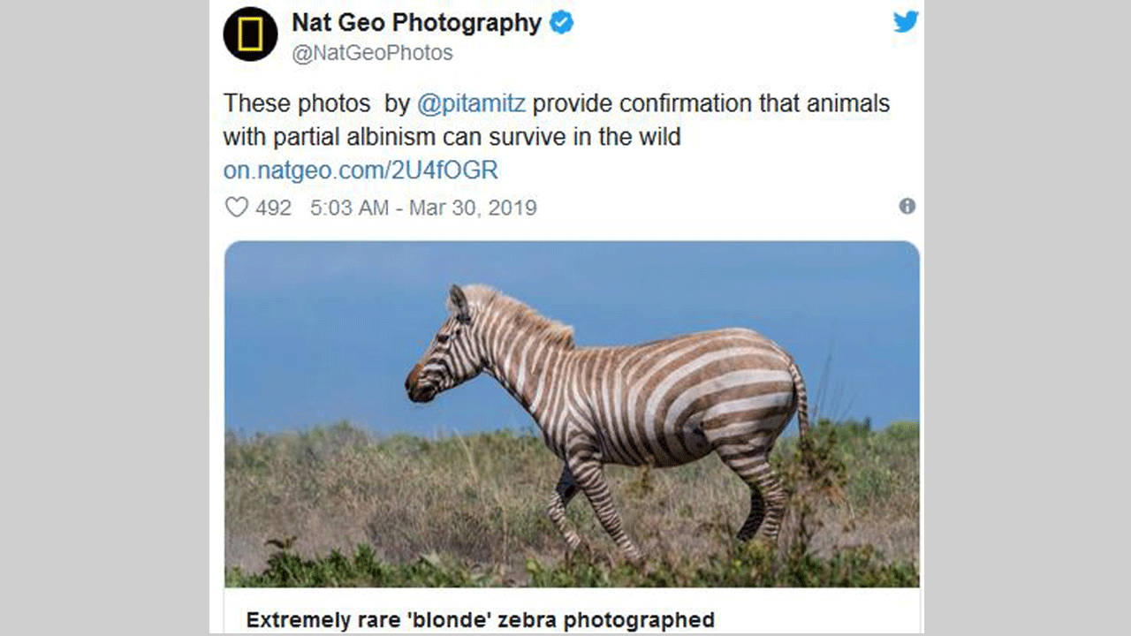
Task: Open the Nat Geo Photography profile name
Action: pos(416,23)
